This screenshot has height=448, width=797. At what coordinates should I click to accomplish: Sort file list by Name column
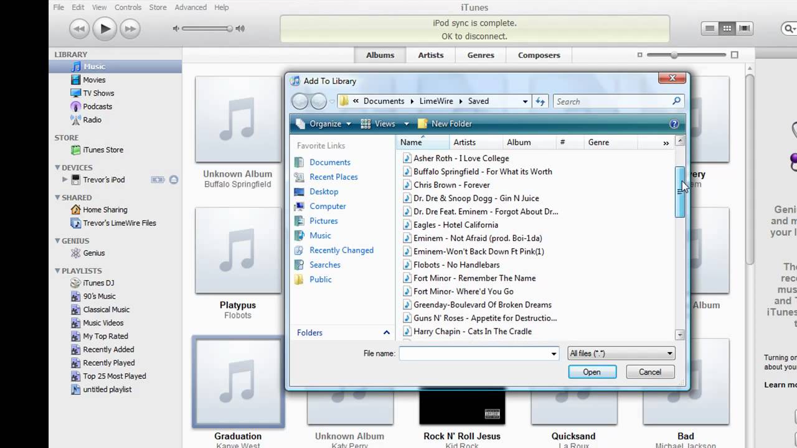[x=423, y=142]
